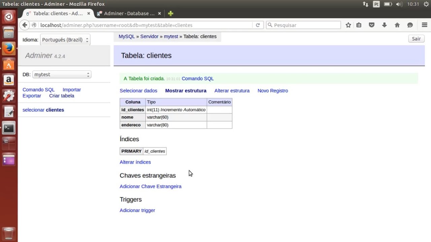Open the 'clientes' table link in sidebar

pyautogui.click(x=55, y=110)
